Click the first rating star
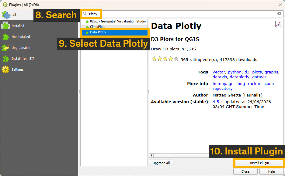The image size is (285, 176). [x=154, y=59]
